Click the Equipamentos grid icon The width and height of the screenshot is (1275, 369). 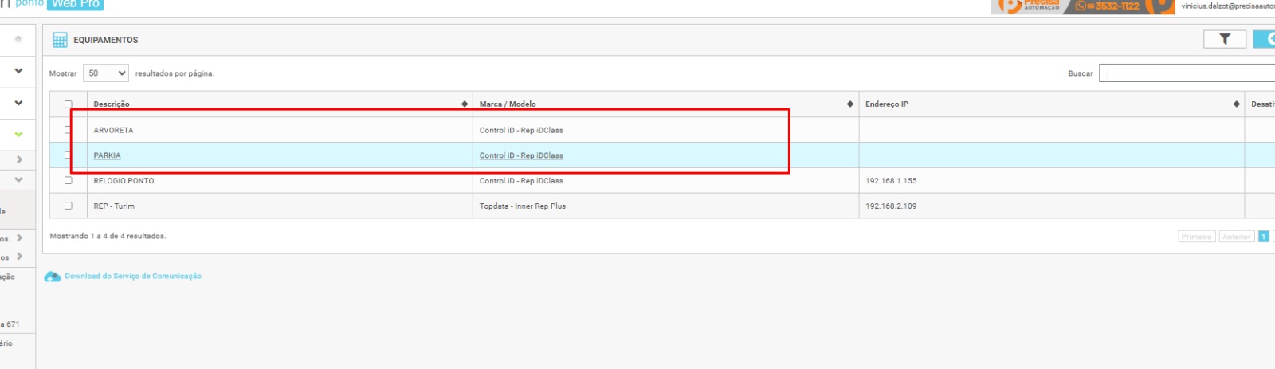(60, 40)
